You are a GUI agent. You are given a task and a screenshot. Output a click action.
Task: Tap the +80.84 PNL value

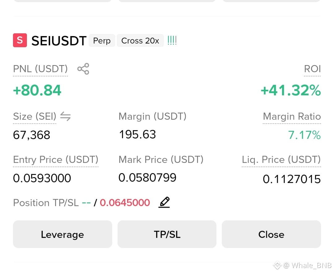pos(37,90)
